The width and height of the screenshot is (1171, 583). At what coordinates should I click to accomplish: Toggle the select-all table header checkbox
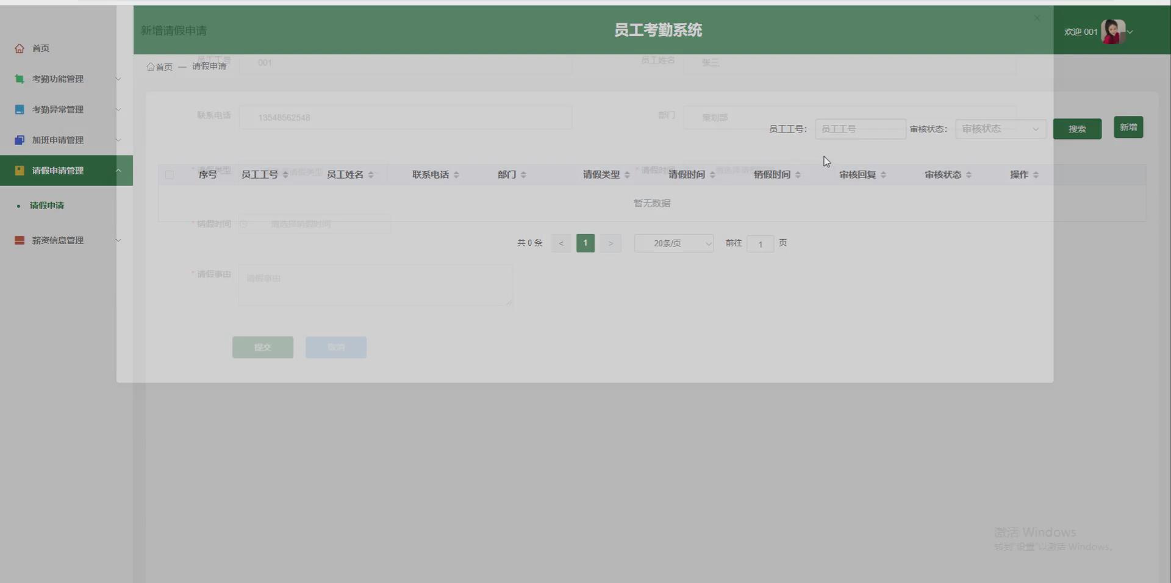(170, 175)
